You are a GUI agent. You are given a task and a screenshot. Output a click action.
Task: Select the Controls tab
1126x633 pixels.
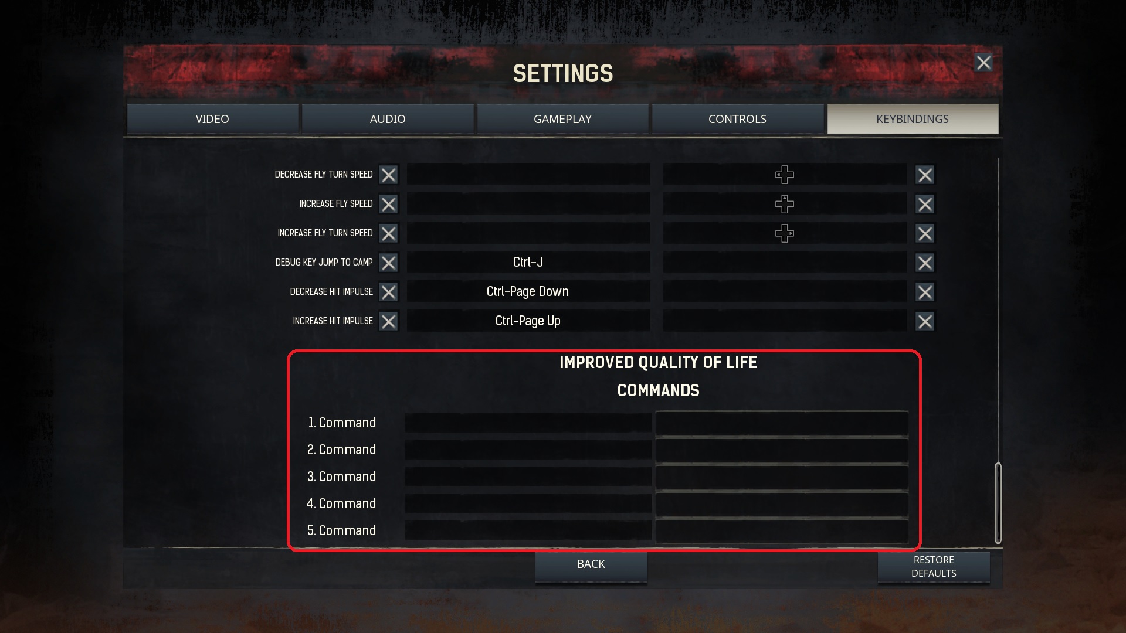737,119
